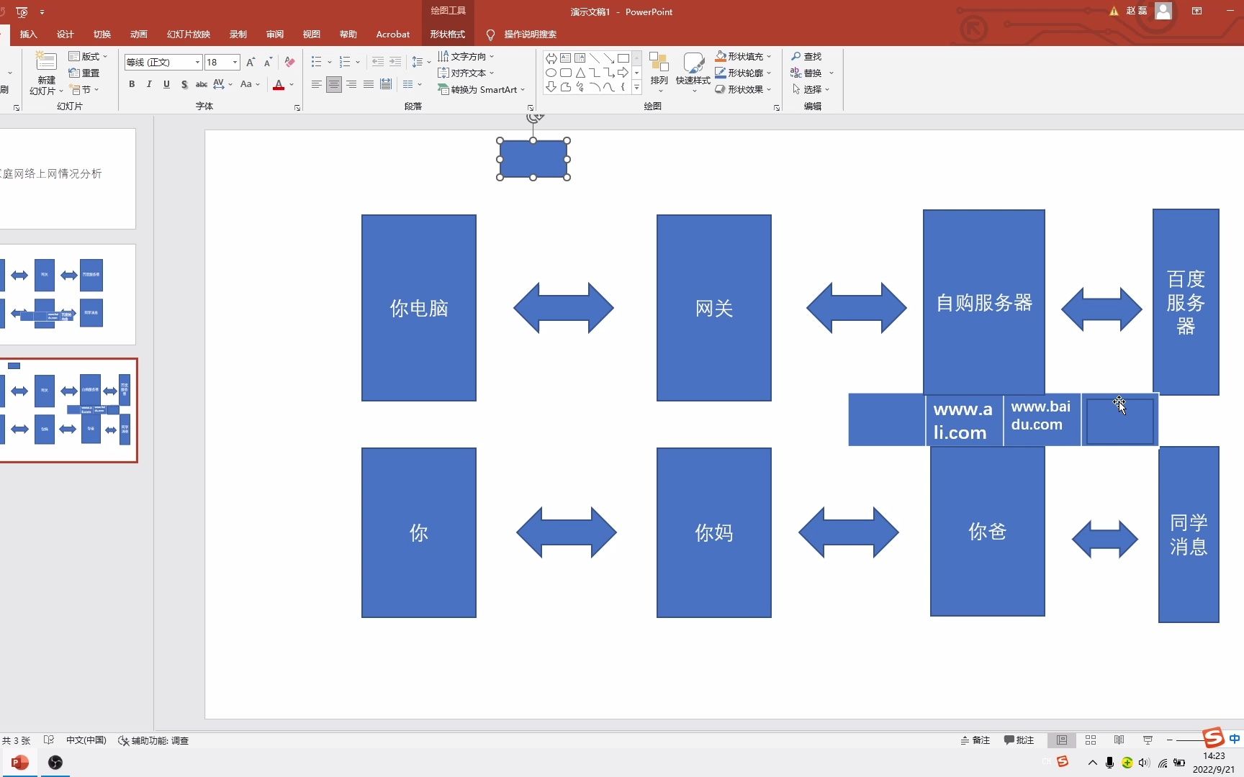The height and width of the screenshot is (777, 1244).
Task: Select the line arrow shape in gallery
Action: [608, 58]
